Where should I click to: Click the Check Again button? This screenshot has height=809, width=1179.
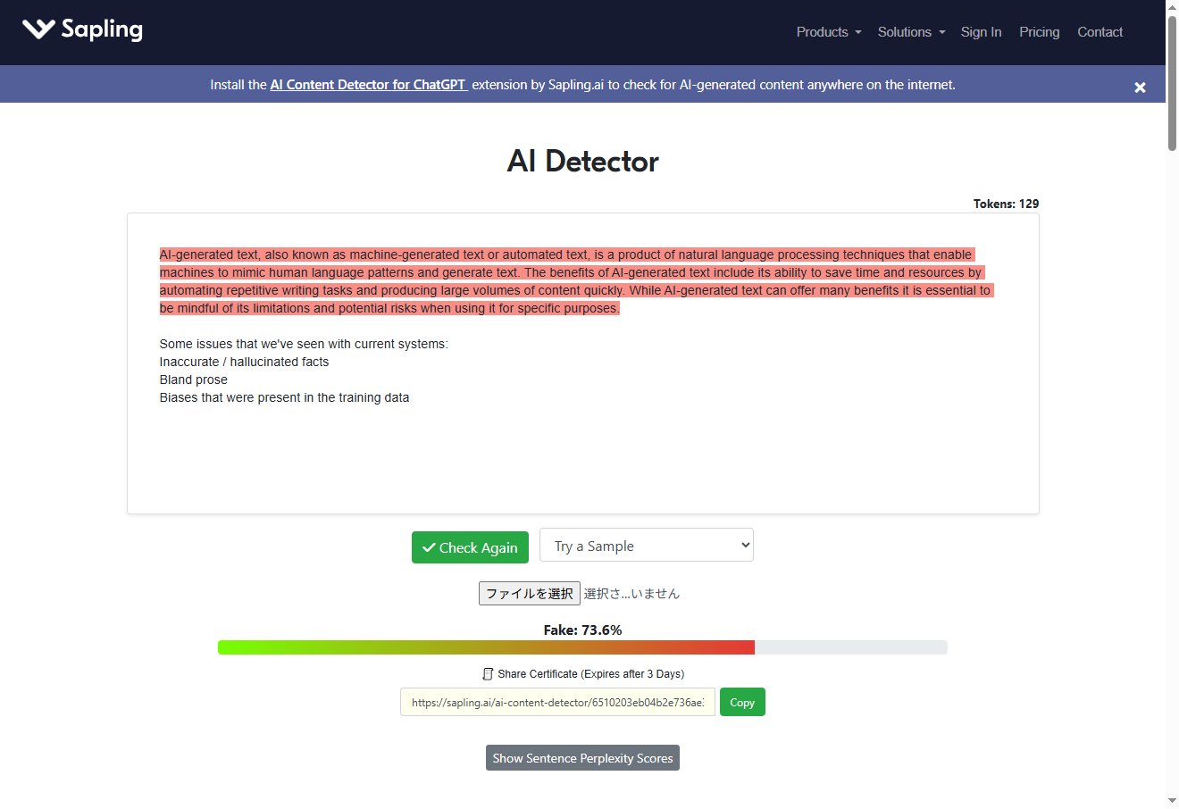[470, 547]
